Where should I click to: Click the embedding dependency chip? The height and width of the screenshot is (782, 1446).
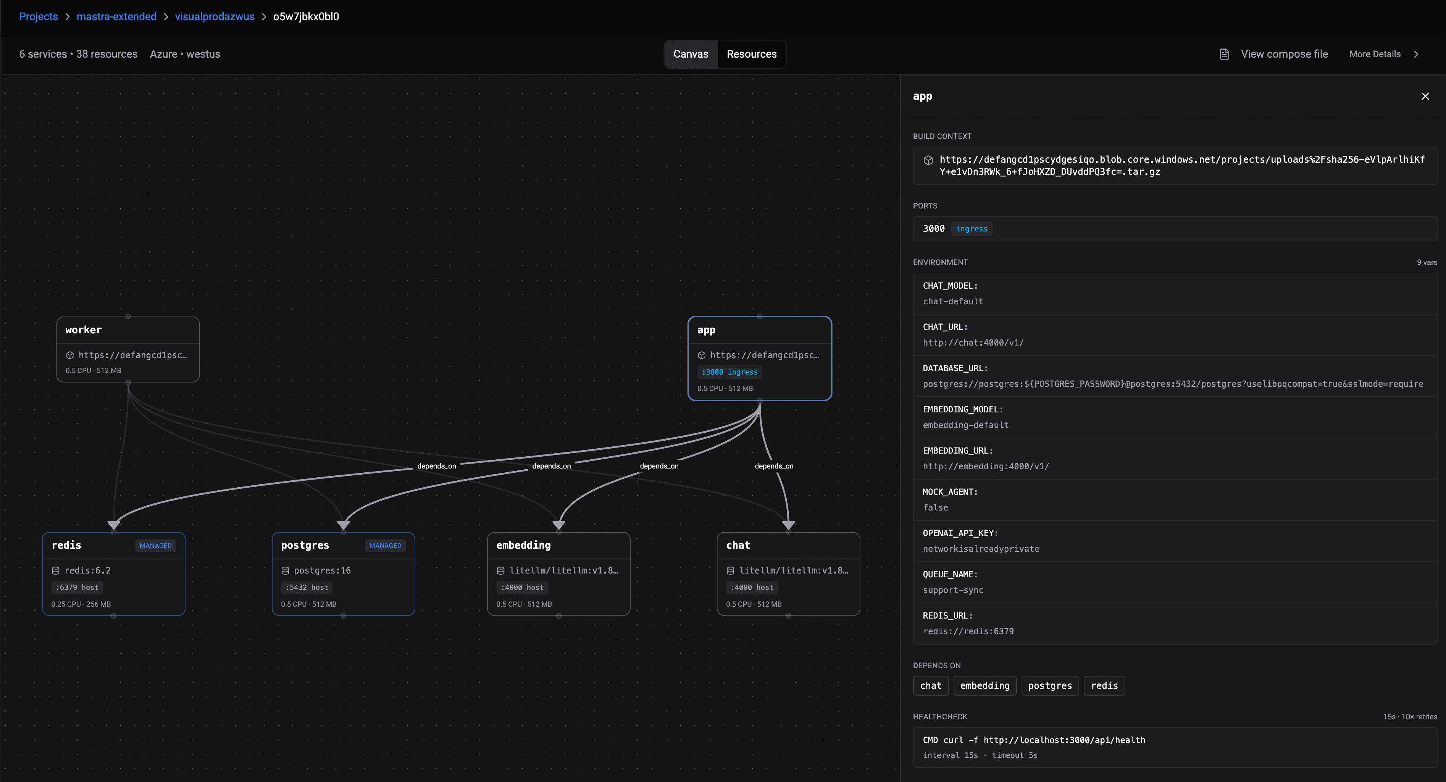pos(984,686)
